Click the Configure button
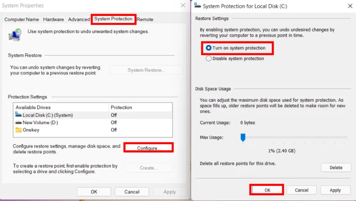This screenshot has height=201, width=356. pyautogui.click(x=149, y=148)
